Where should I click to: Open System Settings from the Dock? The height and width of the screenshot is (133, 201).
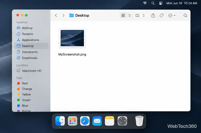click(122, 121)
